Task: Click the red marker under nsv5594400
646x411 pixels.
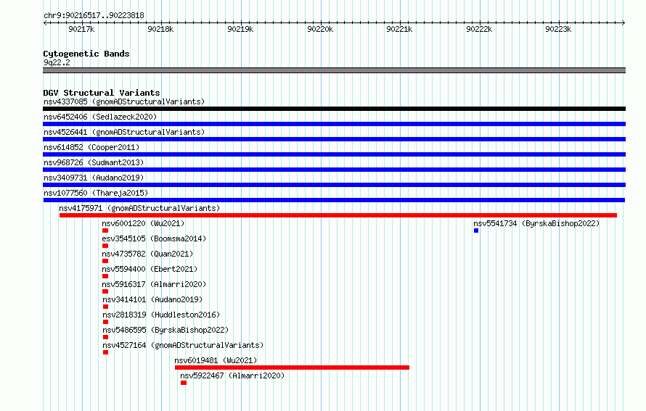Action: pos(105,276)
